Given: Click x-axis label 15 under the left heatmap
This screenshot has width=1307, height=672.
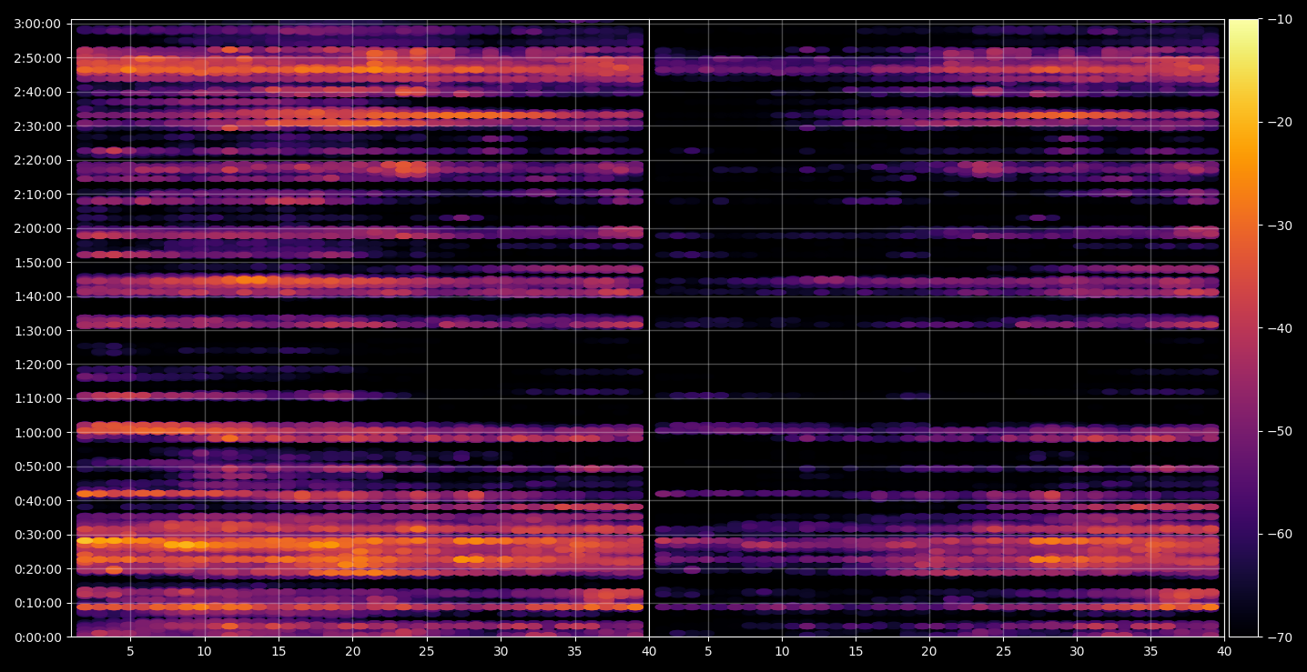Looking at the screenshot, I should pos(279,652).
